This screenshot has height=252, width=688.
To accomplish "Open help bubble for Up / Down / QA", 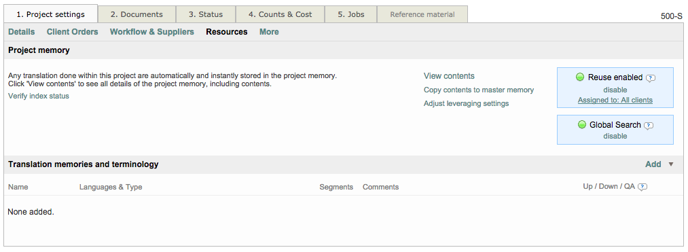I will coord(642,187).
